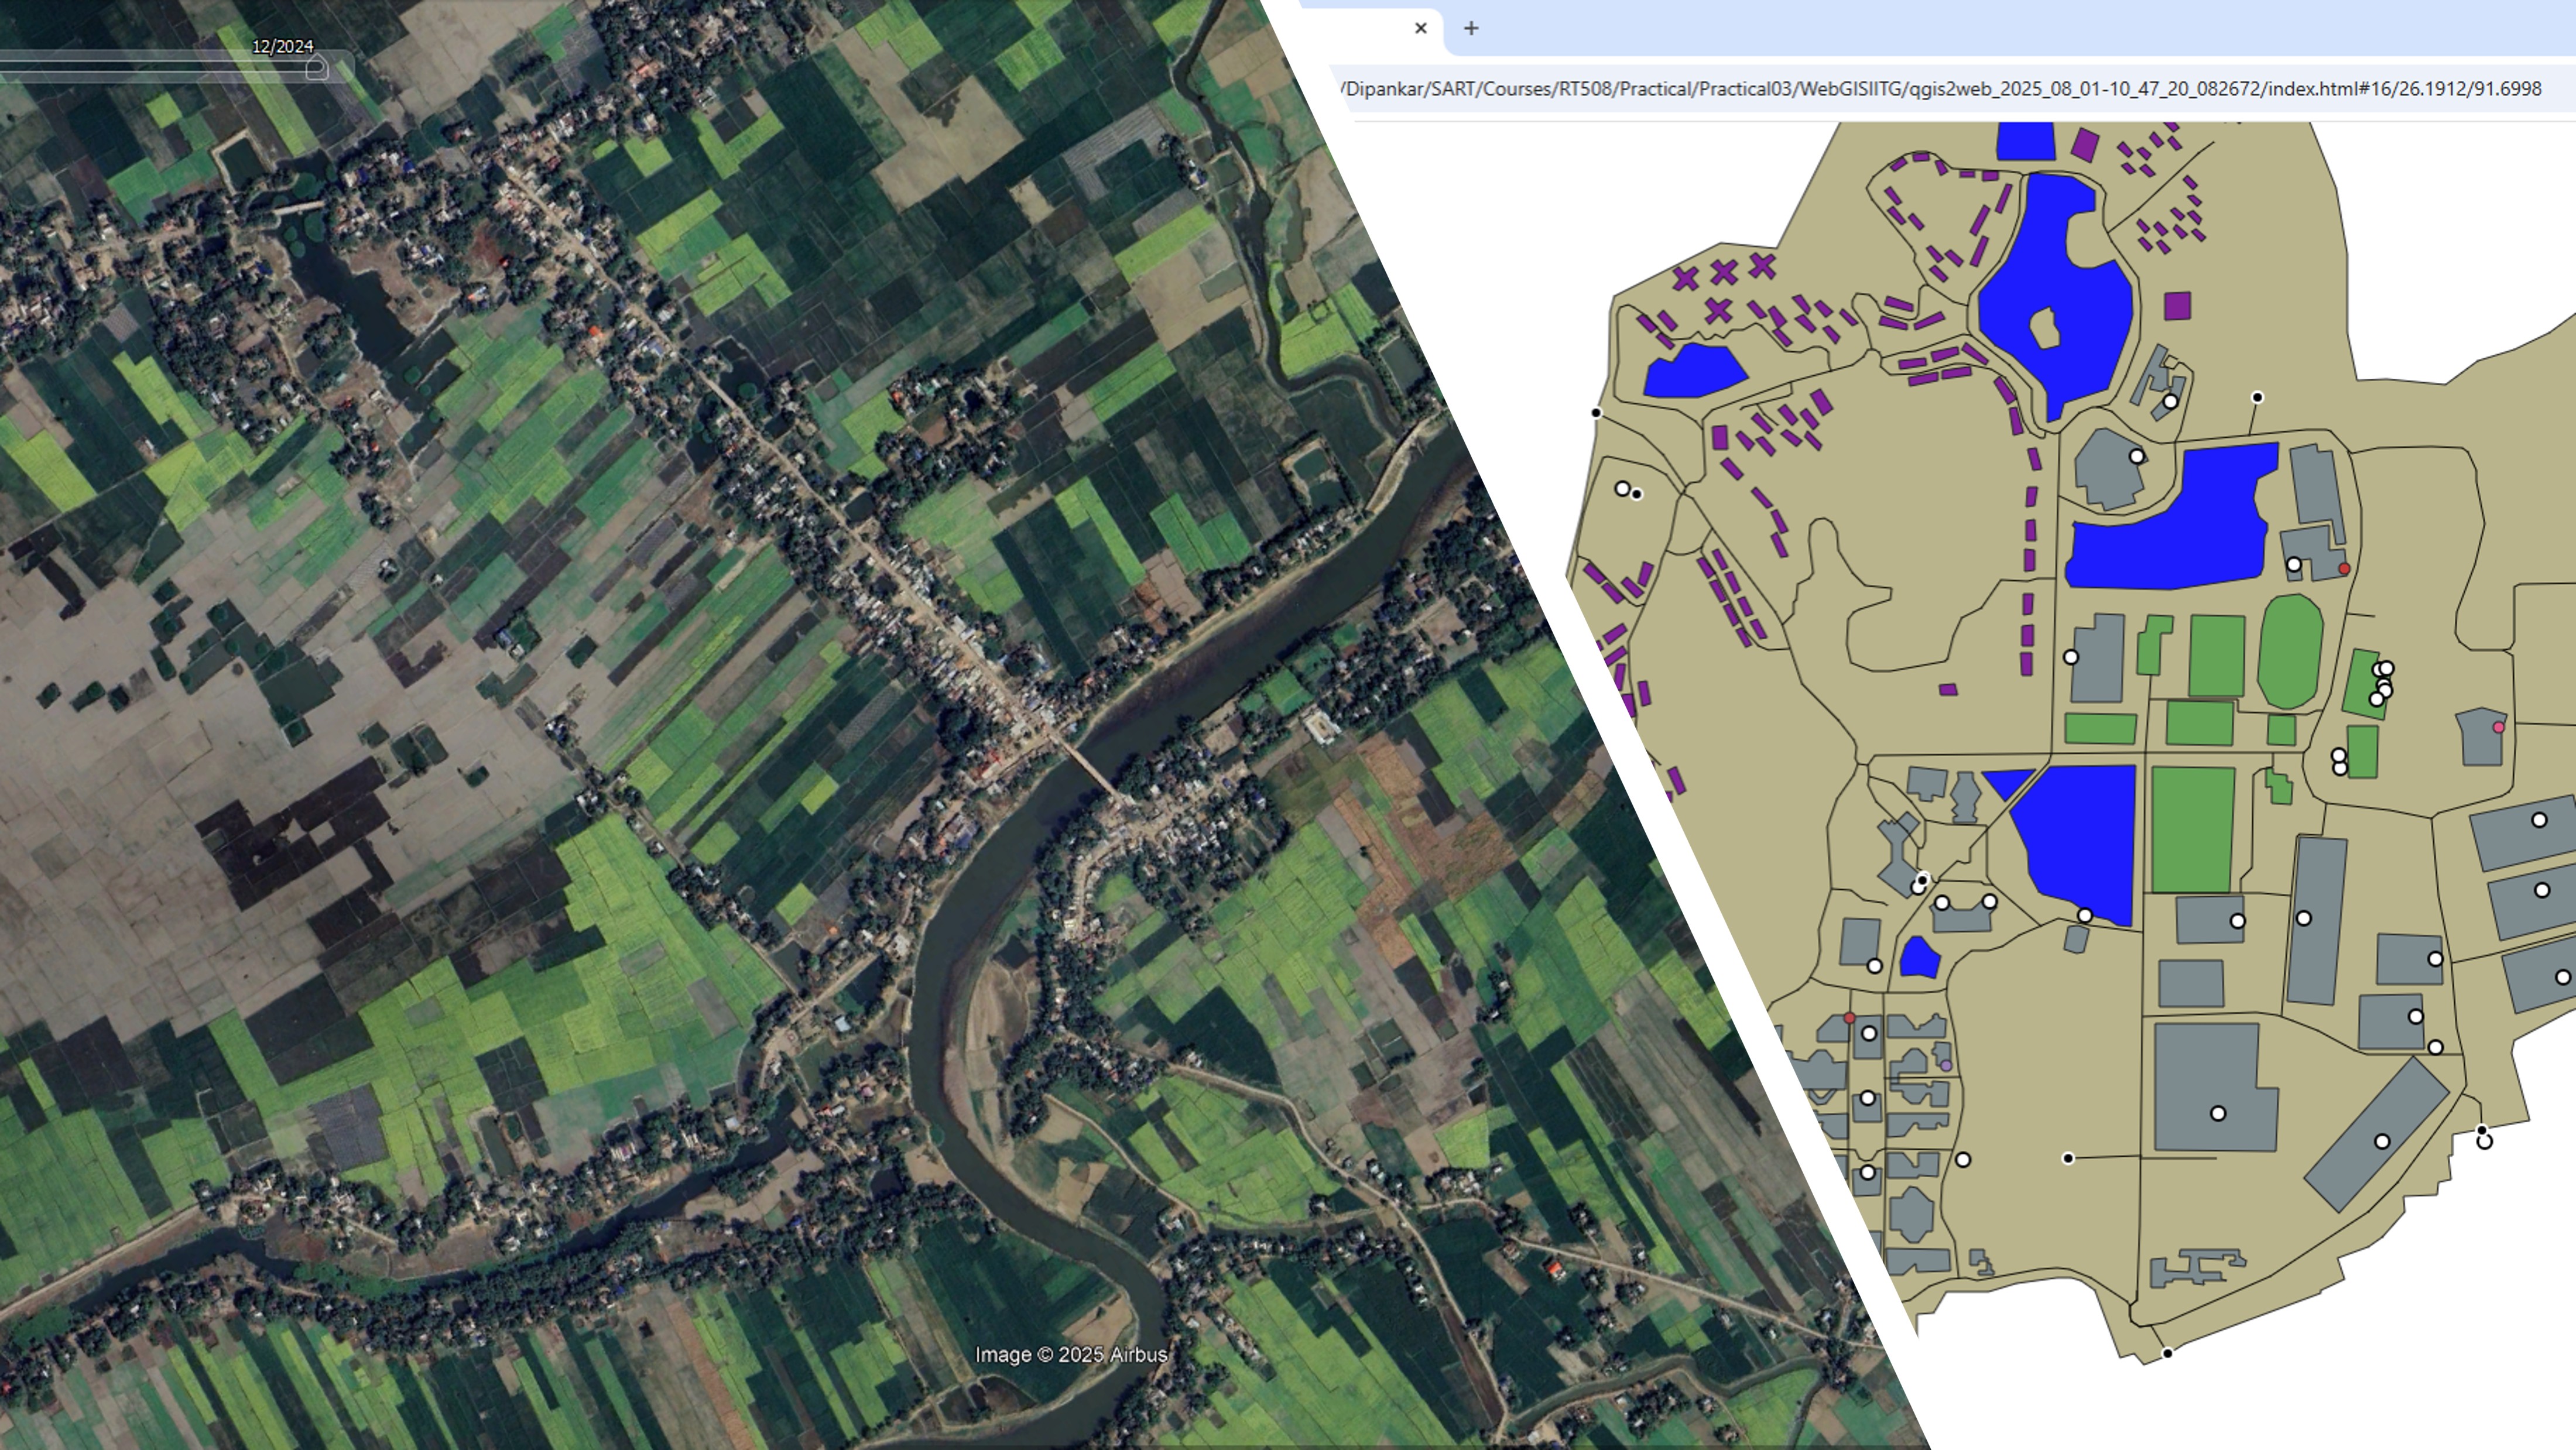Click the white marker inside the largest grey building
The image size is (2576, 1450).
pyautogui.click(x=2217, y=1113)
